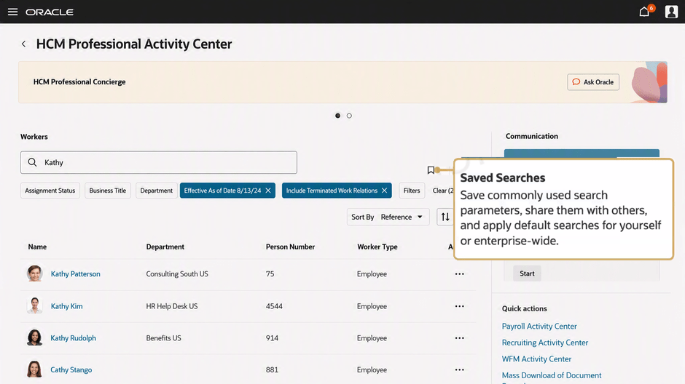Image resolution: width=685 pixels, height=384 pixels.
Task: Open Kathy Kim's profile link
Action: [x=66, y=306]
